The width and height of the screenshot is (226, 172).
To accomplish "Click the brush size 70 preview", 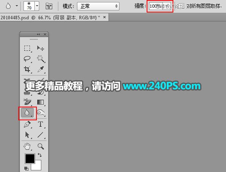I will [x=29, y=6].
